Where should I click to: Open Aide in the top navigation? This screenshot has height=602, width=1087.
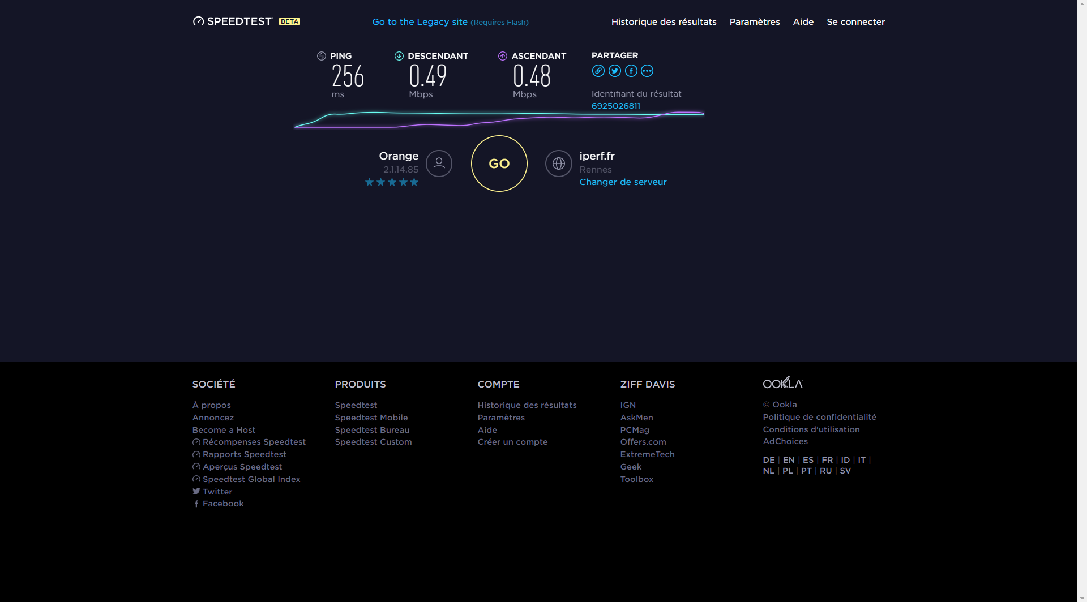(803, 22)
